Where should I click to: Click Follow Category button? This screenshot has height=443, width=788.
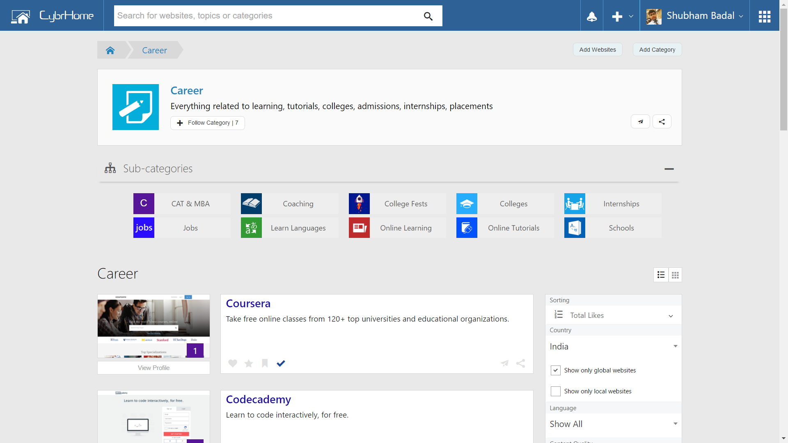click(x=208, y=123)
